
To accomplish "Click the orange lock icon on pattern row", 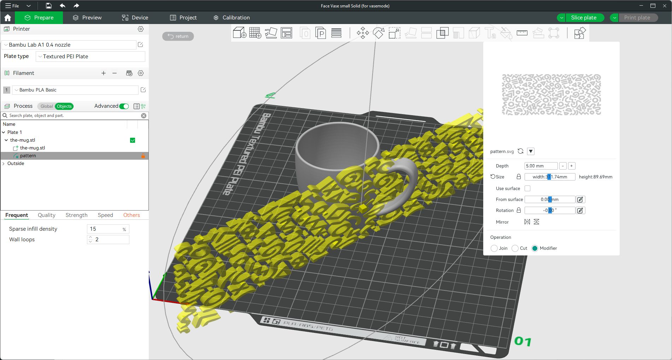I will point(143,156).
